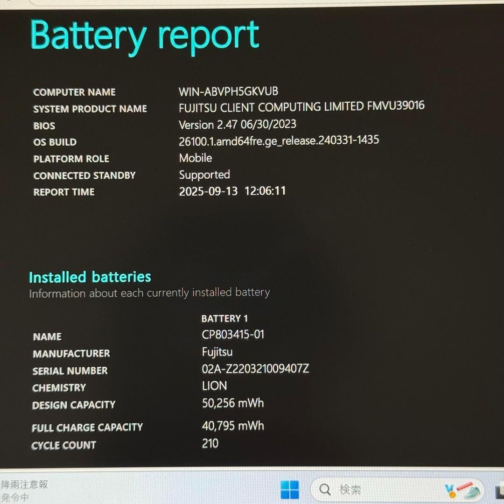Select BIOS Version 2.47 06/30/2023 value
The height and width of the screenshot is (504, 504).
238,125
